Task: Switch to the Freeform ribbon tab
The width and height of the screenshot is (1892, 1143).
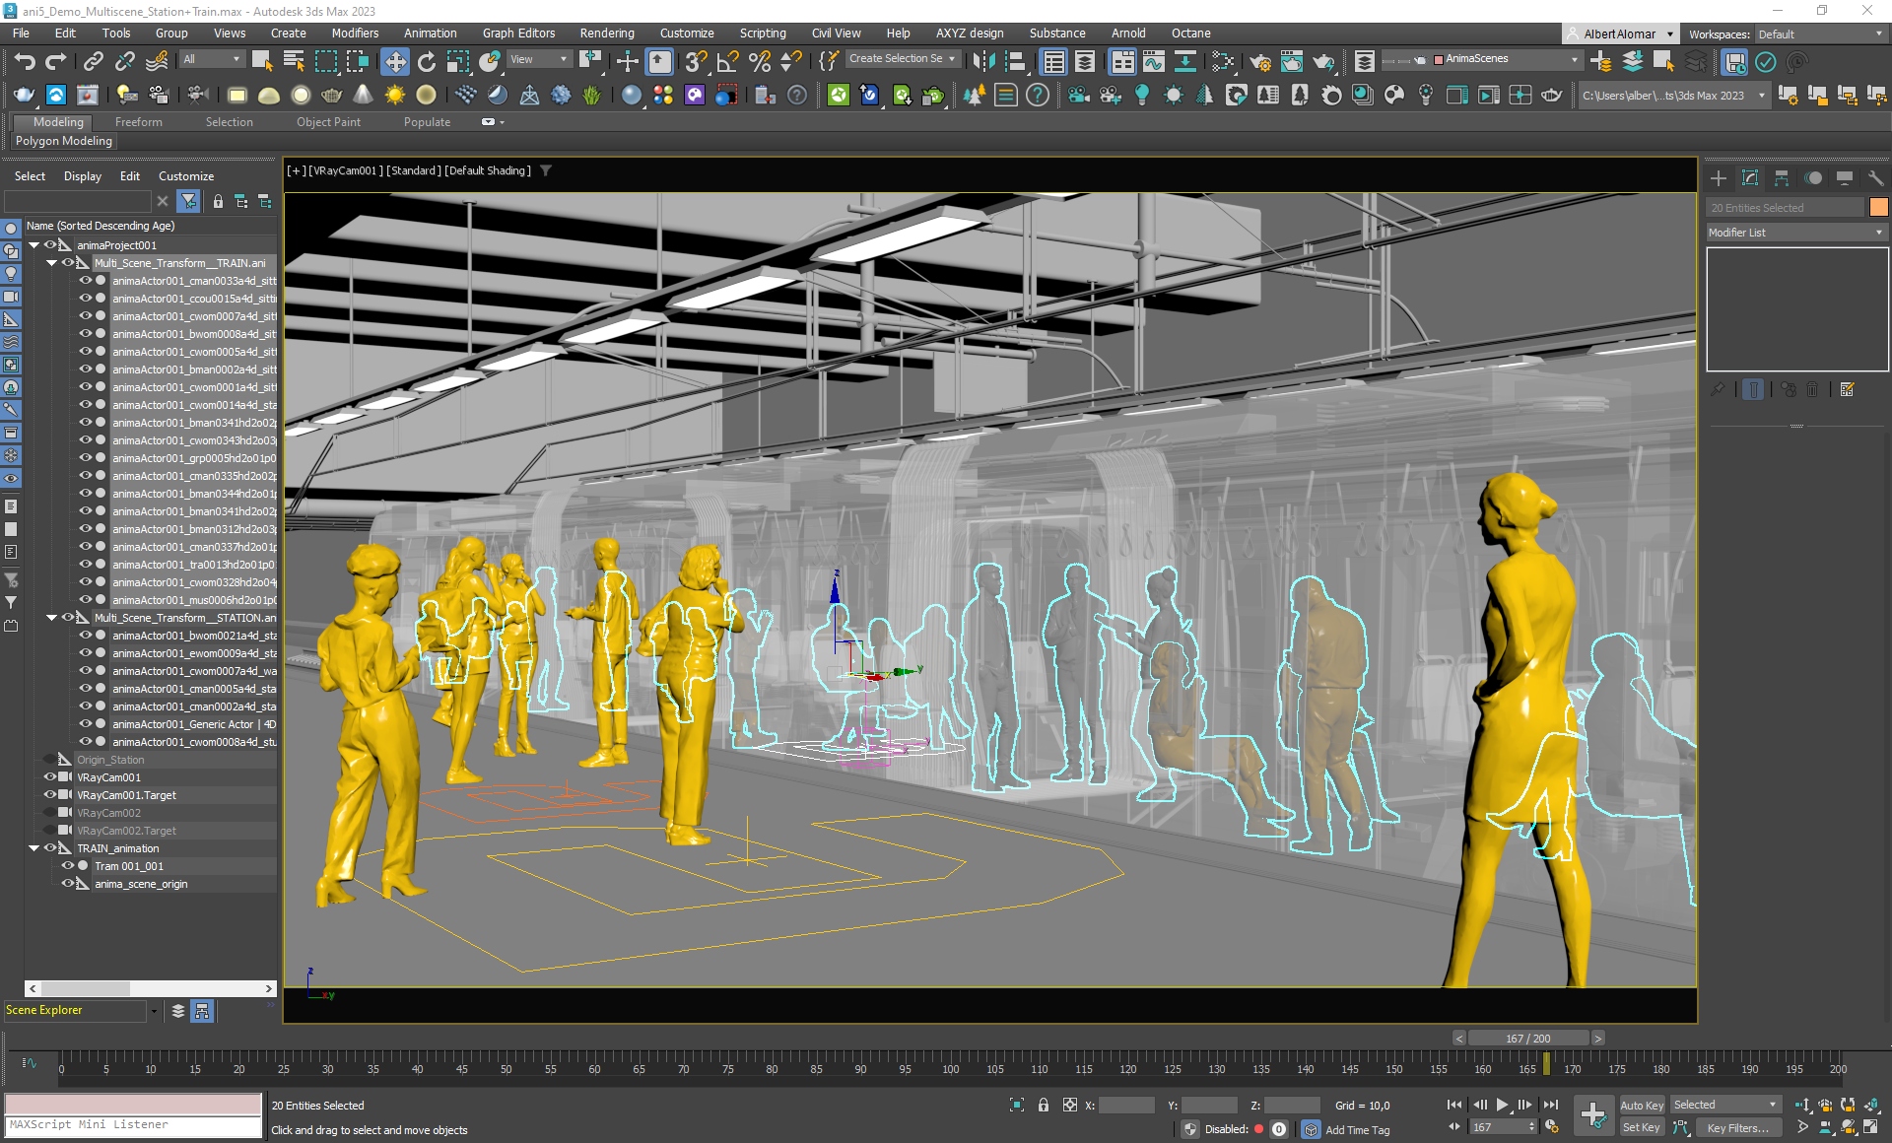Action: (138, 122)
